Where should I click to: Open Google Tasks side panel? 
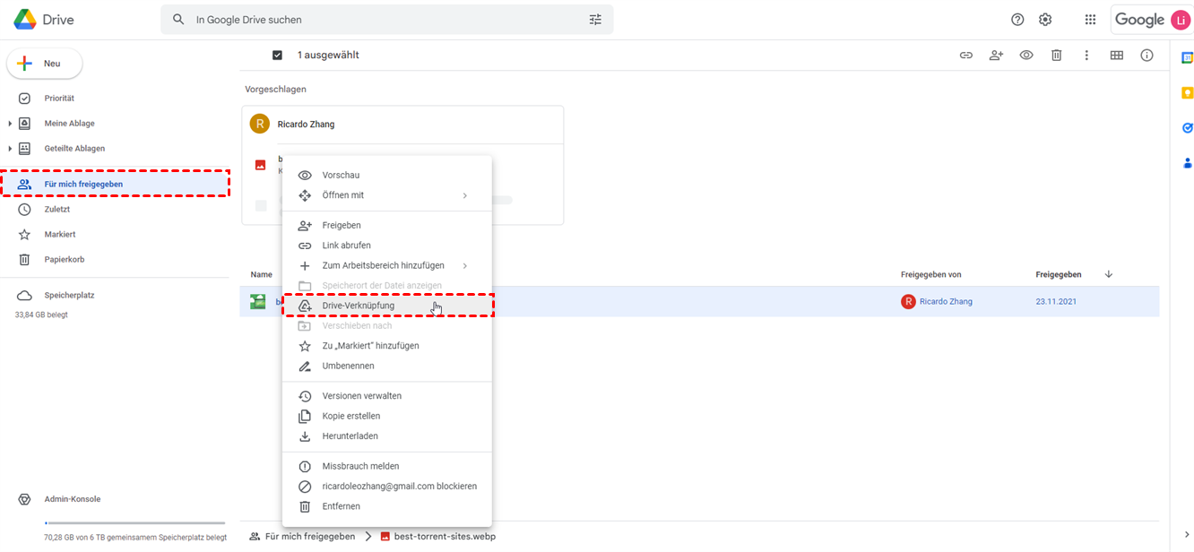(1187, 128)
